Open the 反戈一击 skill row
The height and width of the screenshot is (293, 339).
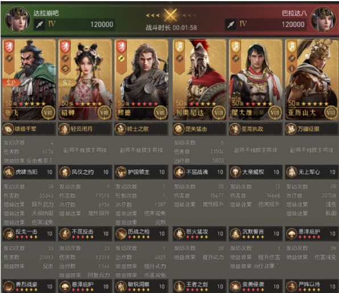[x=29, y=234]
